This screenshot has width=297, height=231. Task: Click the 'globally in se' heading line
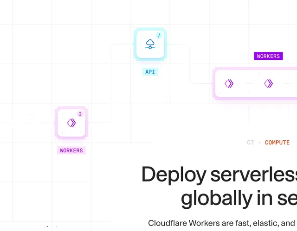[239, 199]
